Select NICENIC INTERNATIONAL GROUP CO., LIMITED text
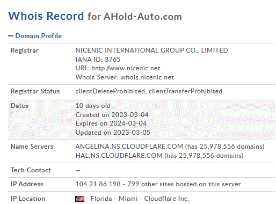 pyautogui.click(x=151, y=50)
